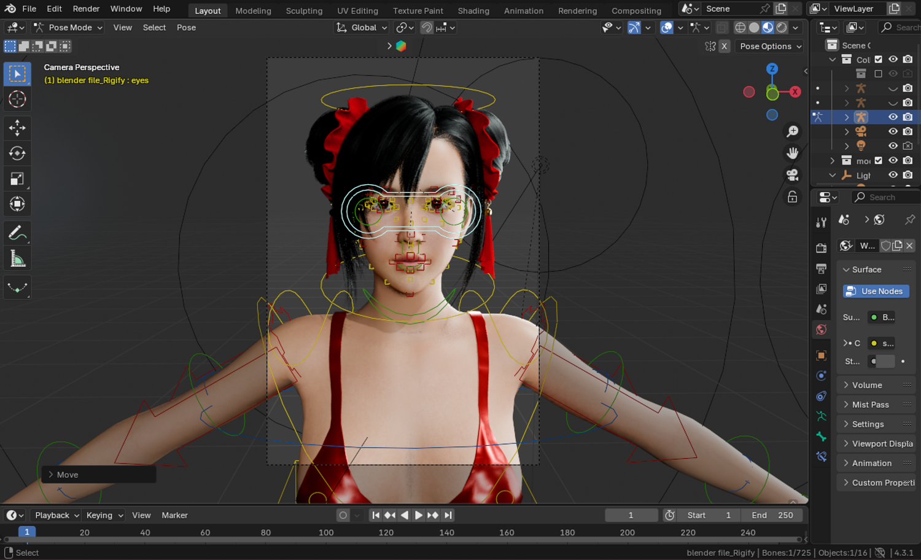Switch to the Sculpting workspace tab

pyautogui.click(x=304, y=10)
